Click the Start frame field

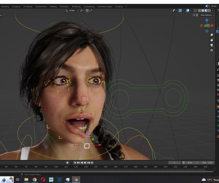pyautogui.click(x=193, y=163)
